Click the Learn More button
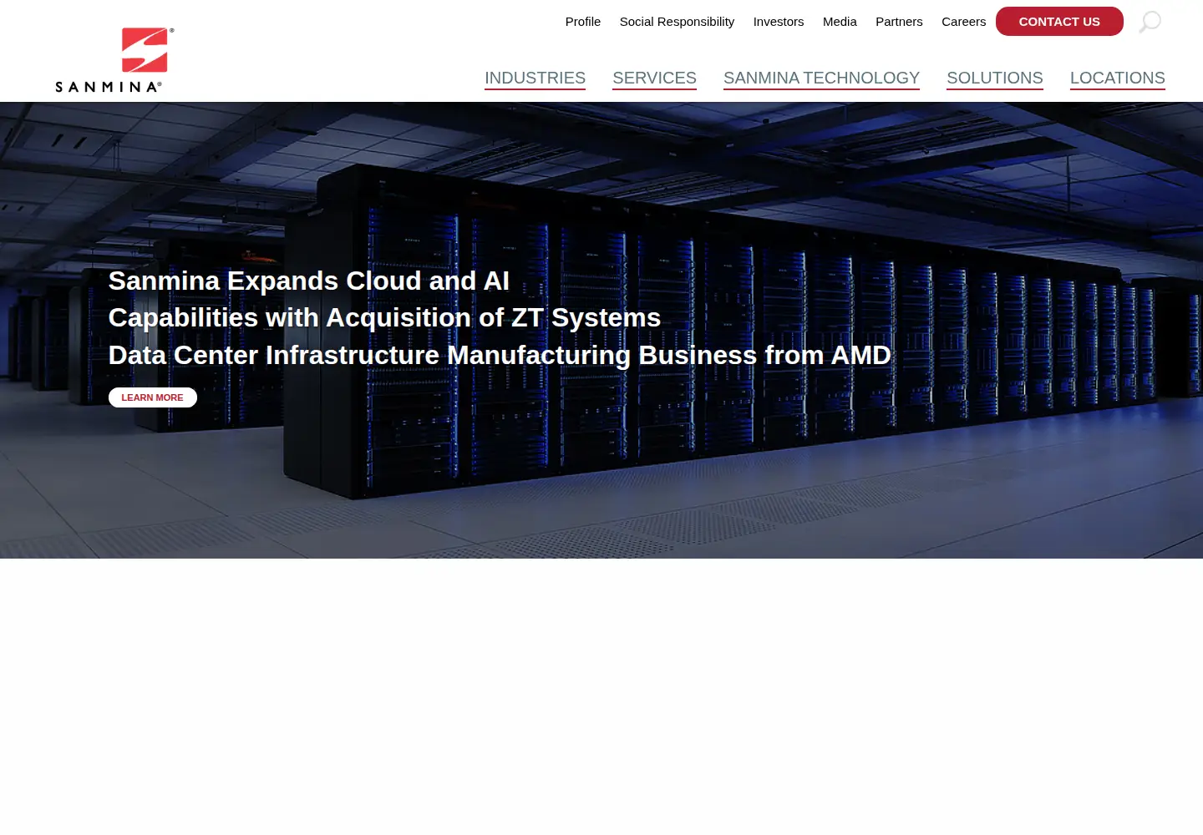 153,397
